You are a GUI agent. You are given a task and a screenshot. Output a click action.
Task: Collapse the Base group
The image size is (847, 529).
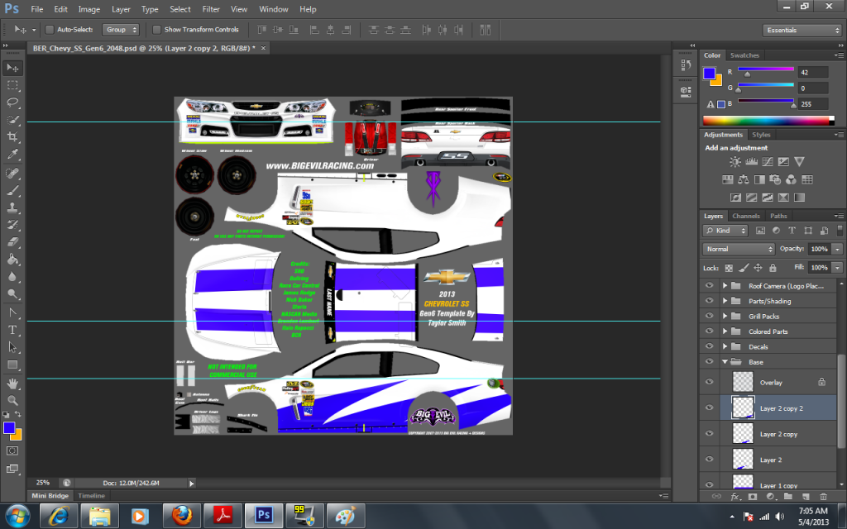[x=725, y=362]
